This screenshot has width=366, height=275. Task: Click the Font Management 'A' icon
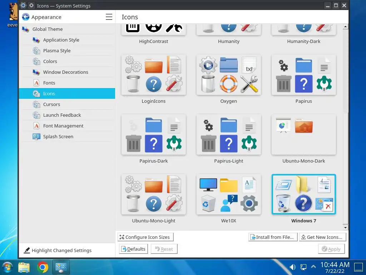(x=36, y=126)
